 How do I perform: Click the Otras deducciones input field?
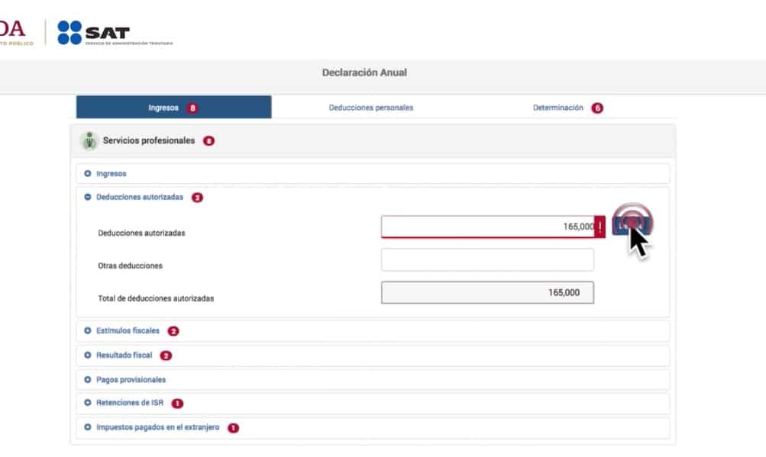487,260
